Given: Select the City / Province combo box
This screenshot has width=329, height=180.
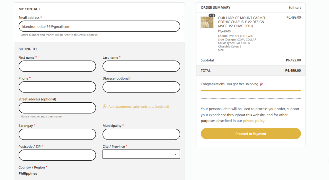Looking at the screenshot, I should pyautogui.click(x=141, y=154).
